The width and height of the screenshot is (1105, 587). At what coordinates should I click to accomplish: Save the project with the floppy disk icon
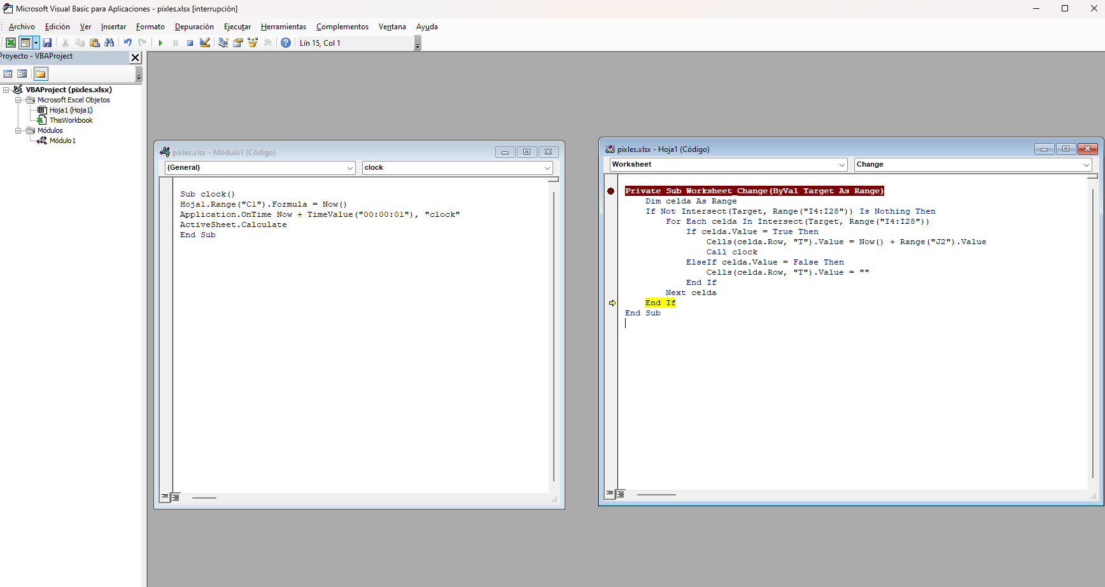coord(47,43)
